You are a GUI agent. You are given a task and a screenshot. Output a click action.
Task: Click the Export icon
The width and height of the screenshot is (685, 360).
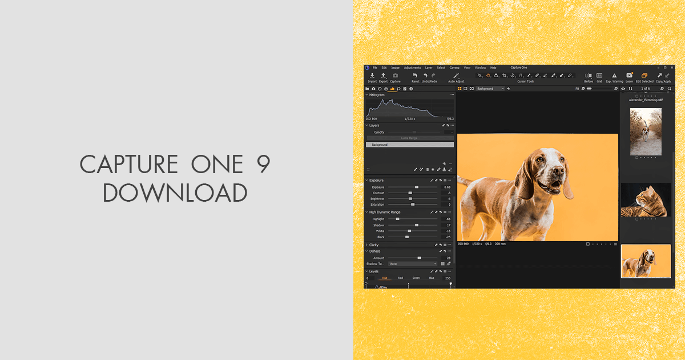click(x=383, y=75)
